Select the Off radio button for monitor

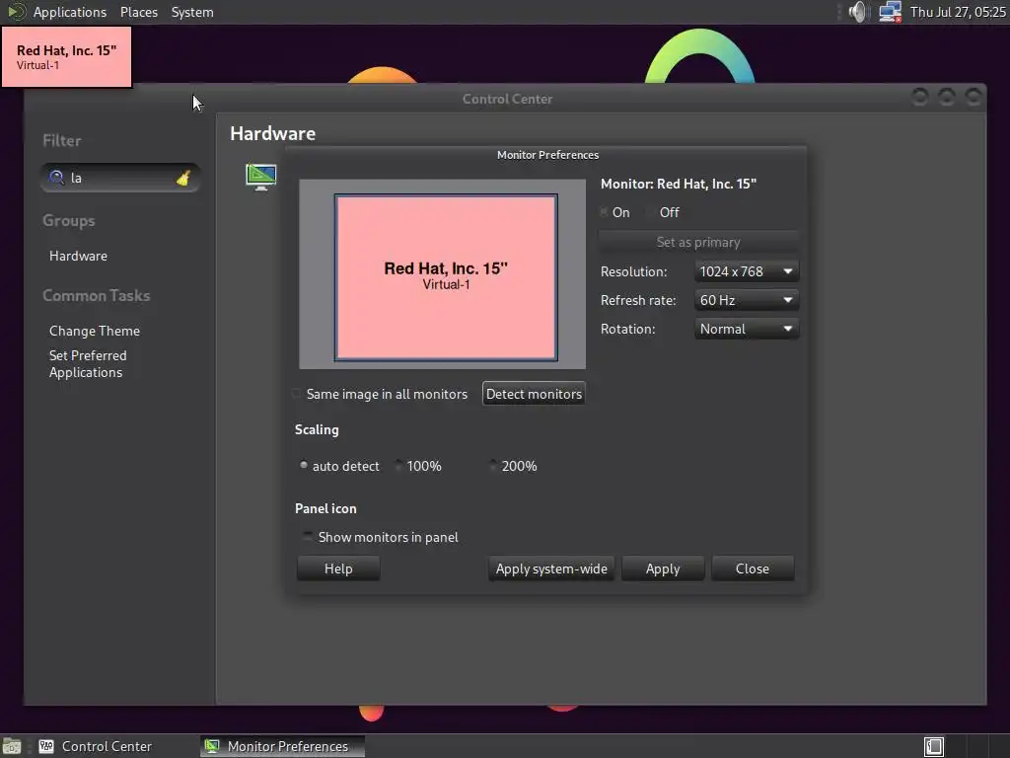(x=651, y=212)
